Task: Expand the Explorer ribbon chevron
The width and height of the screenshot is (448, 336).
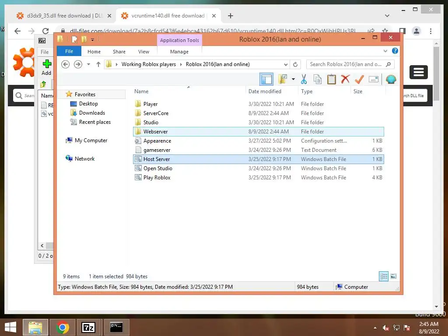Action: pyautogui.click(x=385, y=51)
